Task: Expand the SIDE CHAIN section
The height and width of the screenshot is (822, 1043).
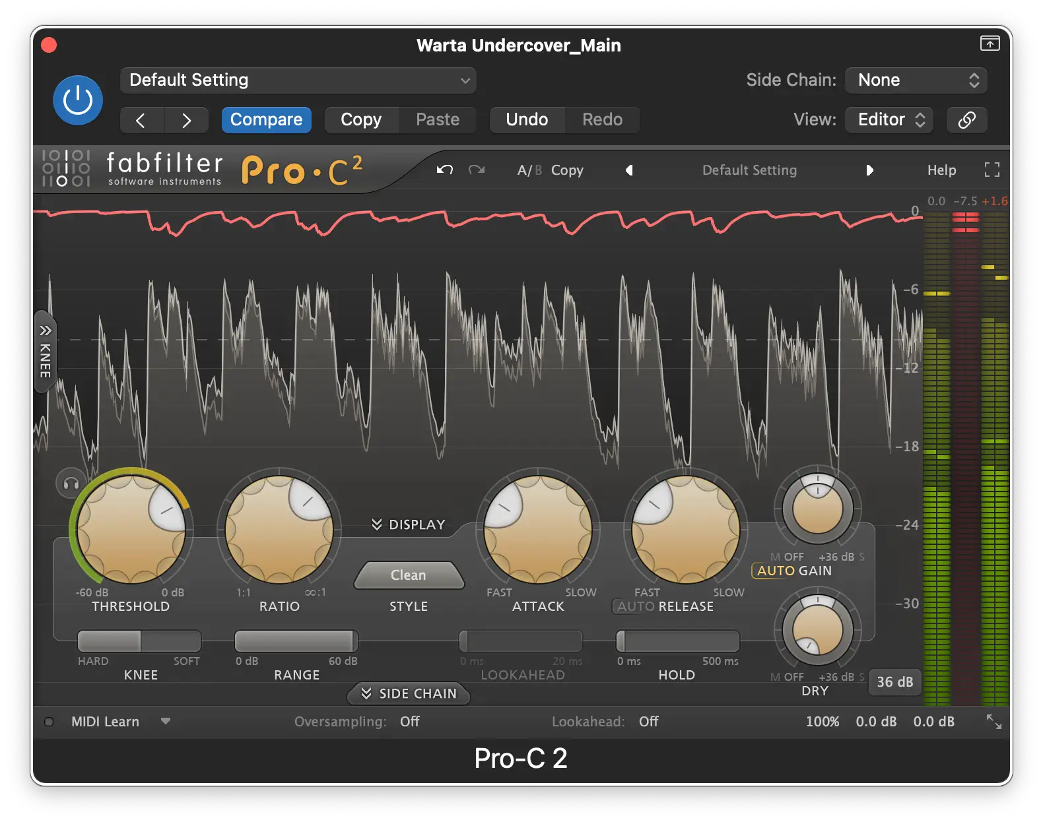Action: coord(409,693)
